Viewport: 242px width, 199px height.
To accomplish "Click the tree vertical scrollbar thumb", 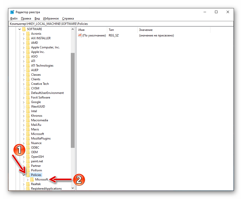I will click(73, 101).
